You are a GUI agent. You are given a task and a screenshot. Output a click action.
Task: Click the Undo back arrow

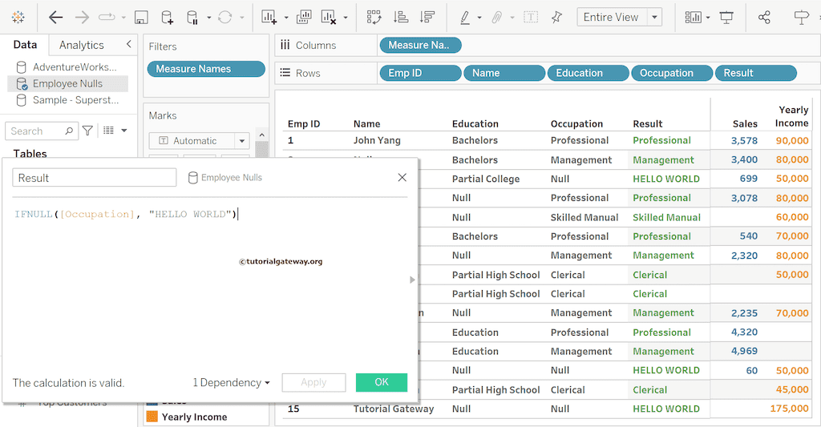55,18
